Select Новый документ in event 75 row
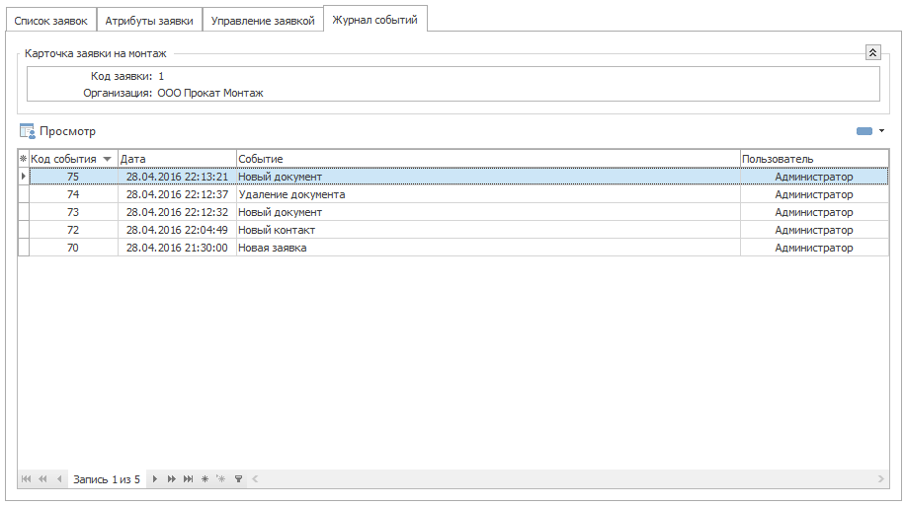905x506 pixels. point(488,177)
